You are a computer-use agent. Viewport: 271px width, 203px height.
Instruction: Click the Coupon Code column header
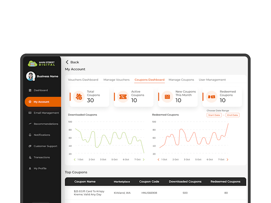[149, 182]
